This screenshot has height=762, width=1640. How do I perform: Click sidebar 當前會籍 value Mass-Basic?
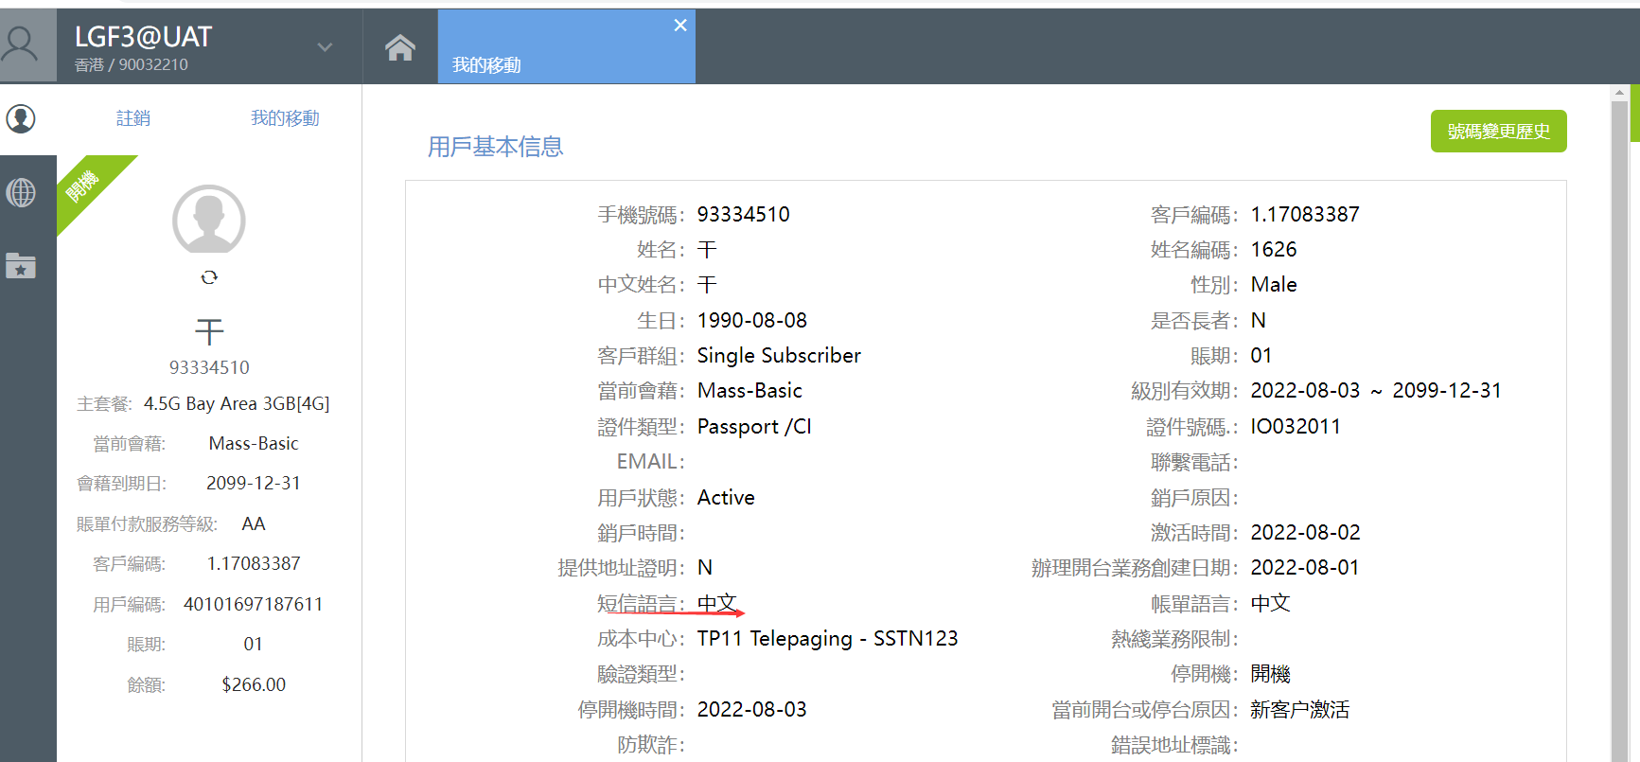click(x=254, y=444)
